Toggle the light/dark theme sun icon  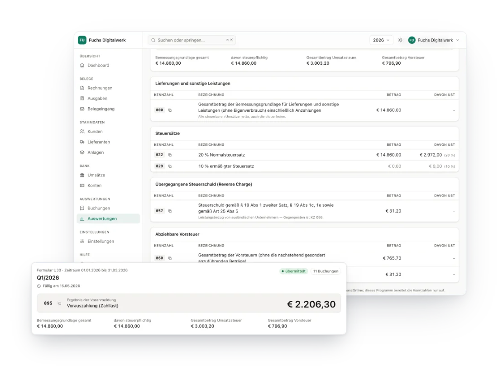[x=400, y=40]
